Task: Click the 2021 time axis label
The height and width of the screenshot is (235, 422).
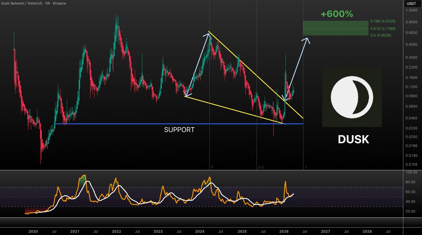Action: tap(75, 231)
